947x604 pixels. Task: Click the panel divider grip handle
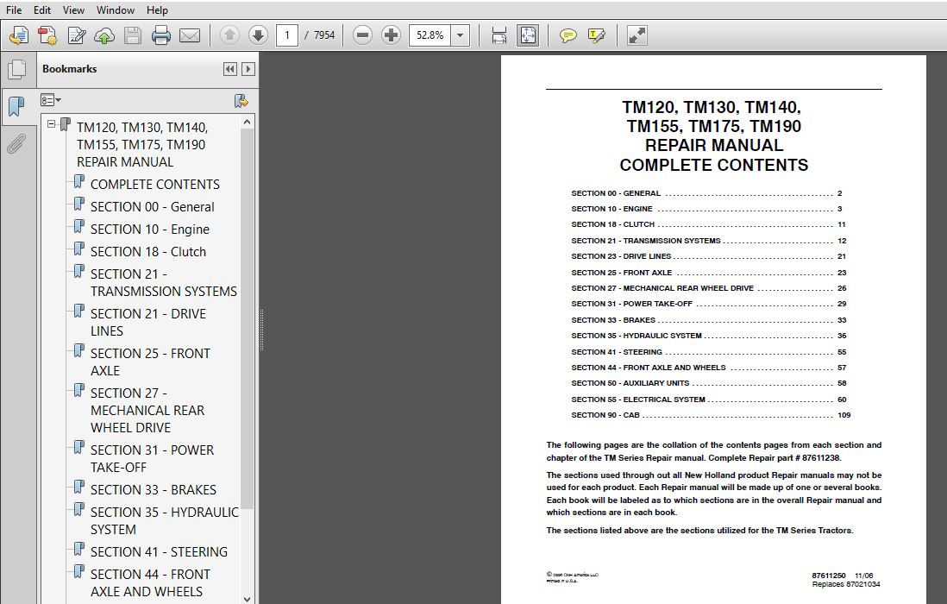coord(261,330)
